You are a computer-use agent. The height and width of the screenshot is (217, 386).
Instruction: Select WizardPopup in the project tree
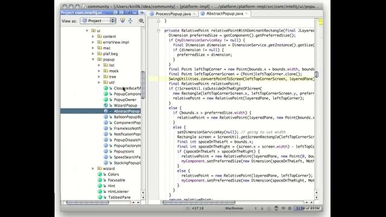(x=125, y=105)
